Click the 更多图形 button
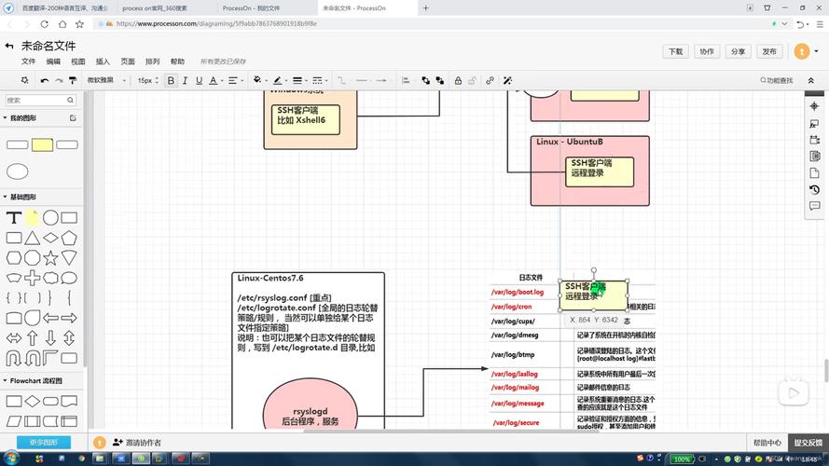Image resolution: width=829 pixels, height=466 pixels. [44, 442]
